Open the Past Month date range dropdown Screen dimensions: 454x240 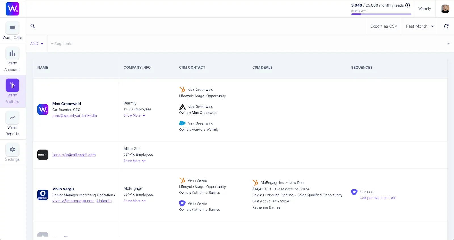pos(420,26)
